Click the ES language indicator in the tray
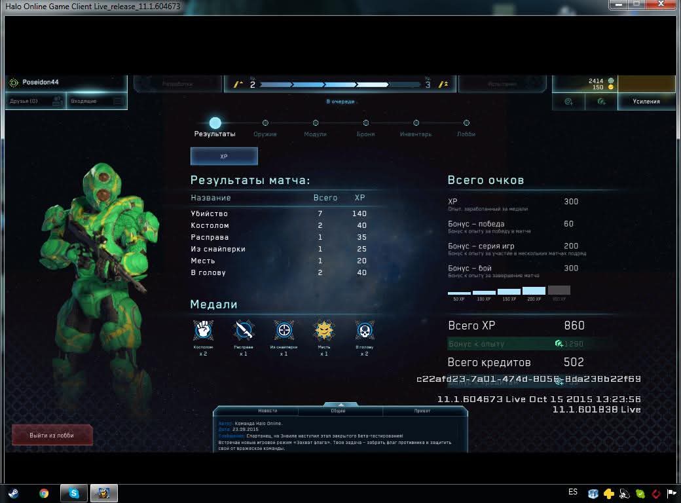This screenshot has height=503, width=681. pos(573,492)
